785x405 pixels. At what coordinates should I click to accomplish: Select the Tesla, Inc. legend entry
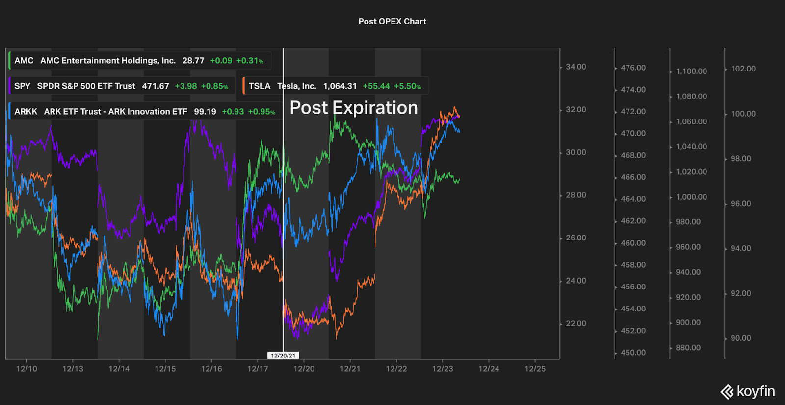(x=336, y=86)
